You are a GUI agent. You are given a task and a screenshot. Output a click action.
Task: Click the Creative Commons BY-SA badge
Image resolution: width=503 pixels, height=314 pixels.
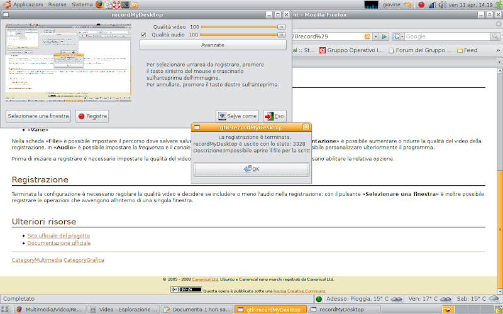pyautogui.click(x=186, y=290)
